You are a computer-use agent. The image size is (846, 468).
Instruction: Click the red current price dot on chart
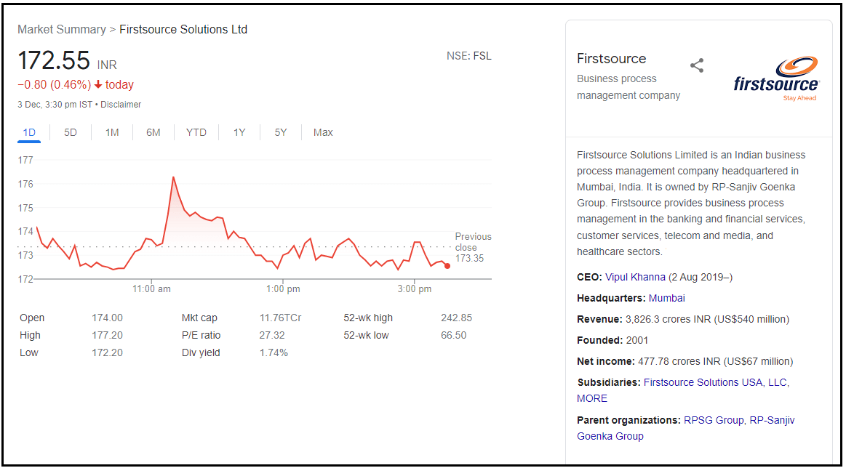[447, 266]
